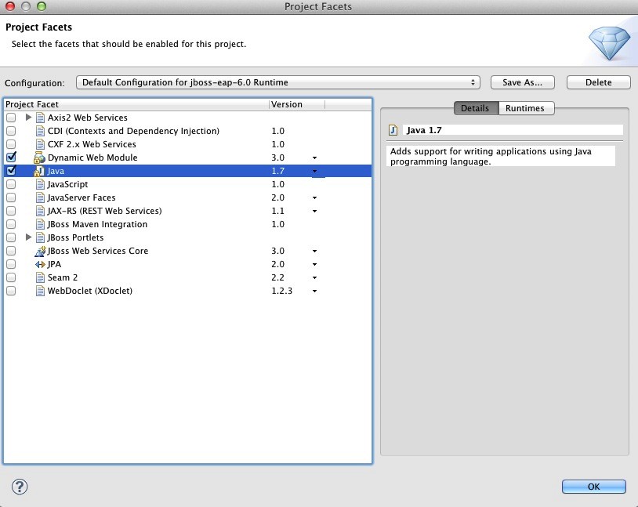The width and height of the screenshot is (638, 507).
Task: Click the Java facet icon in list
Action: (39, 171)
